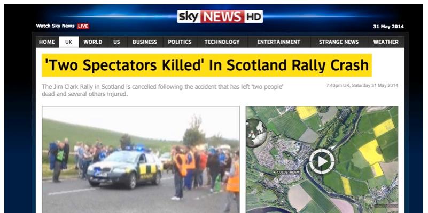Click the 'Two Spectators Killed' headline

click(207, 65)
